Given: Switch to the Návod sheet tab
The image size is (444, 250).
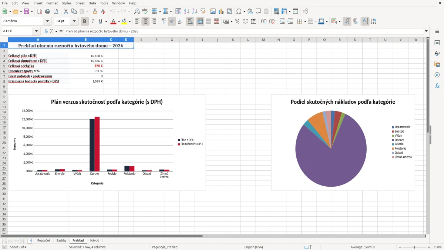Looking at the screenshot, I should [95, 240].
